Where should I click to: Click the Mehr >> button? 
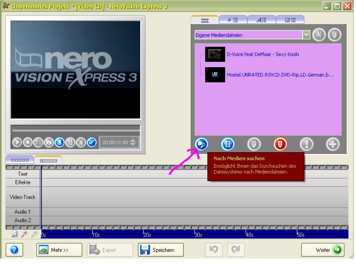pyautogui.click(x=59, y=250)
